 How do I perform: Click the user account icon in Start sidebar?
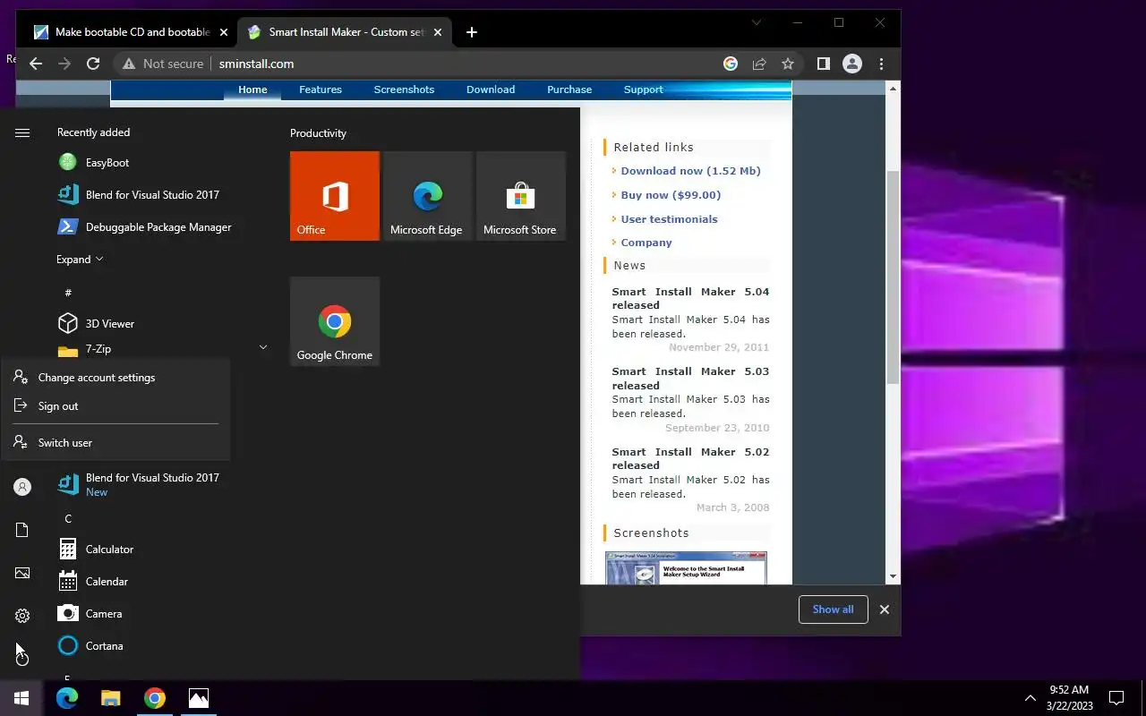[22, 487]
